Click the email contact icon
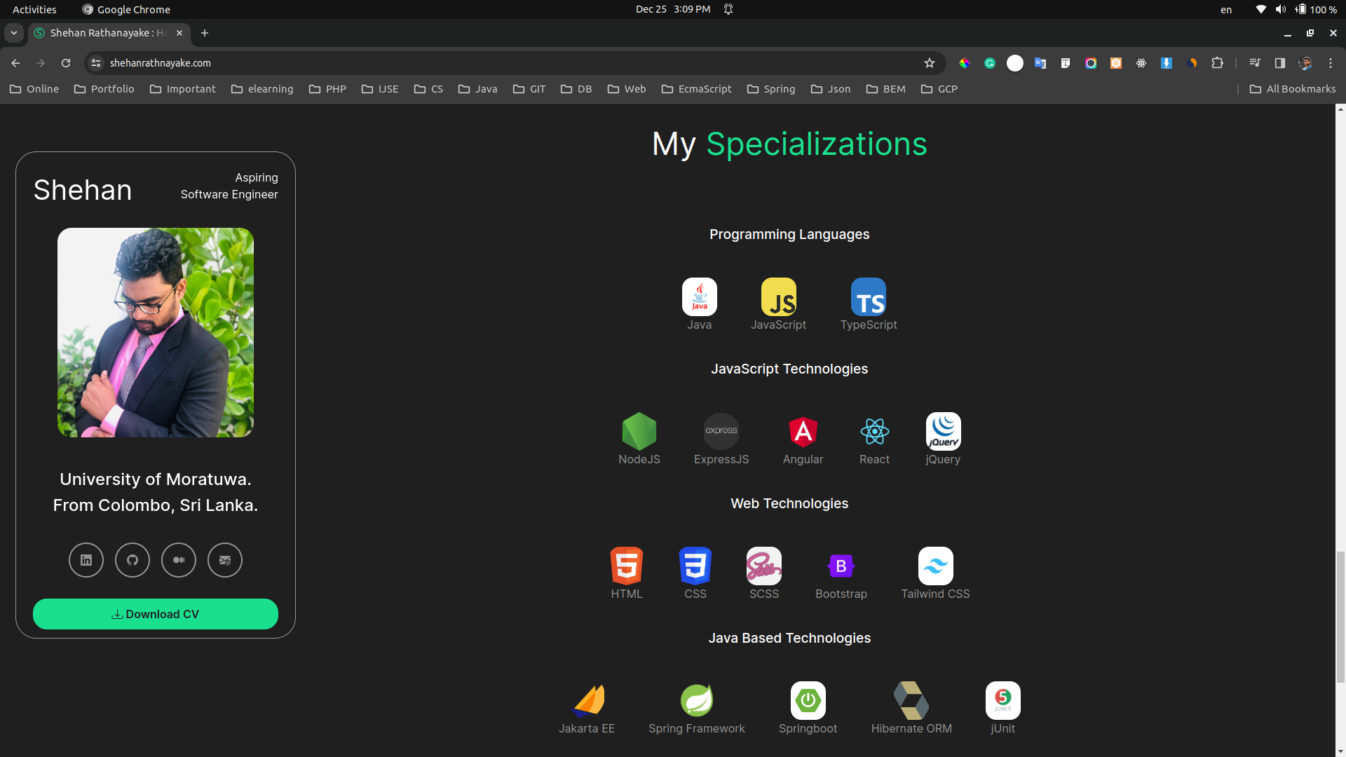1346x757 pixels. point(225,560)
